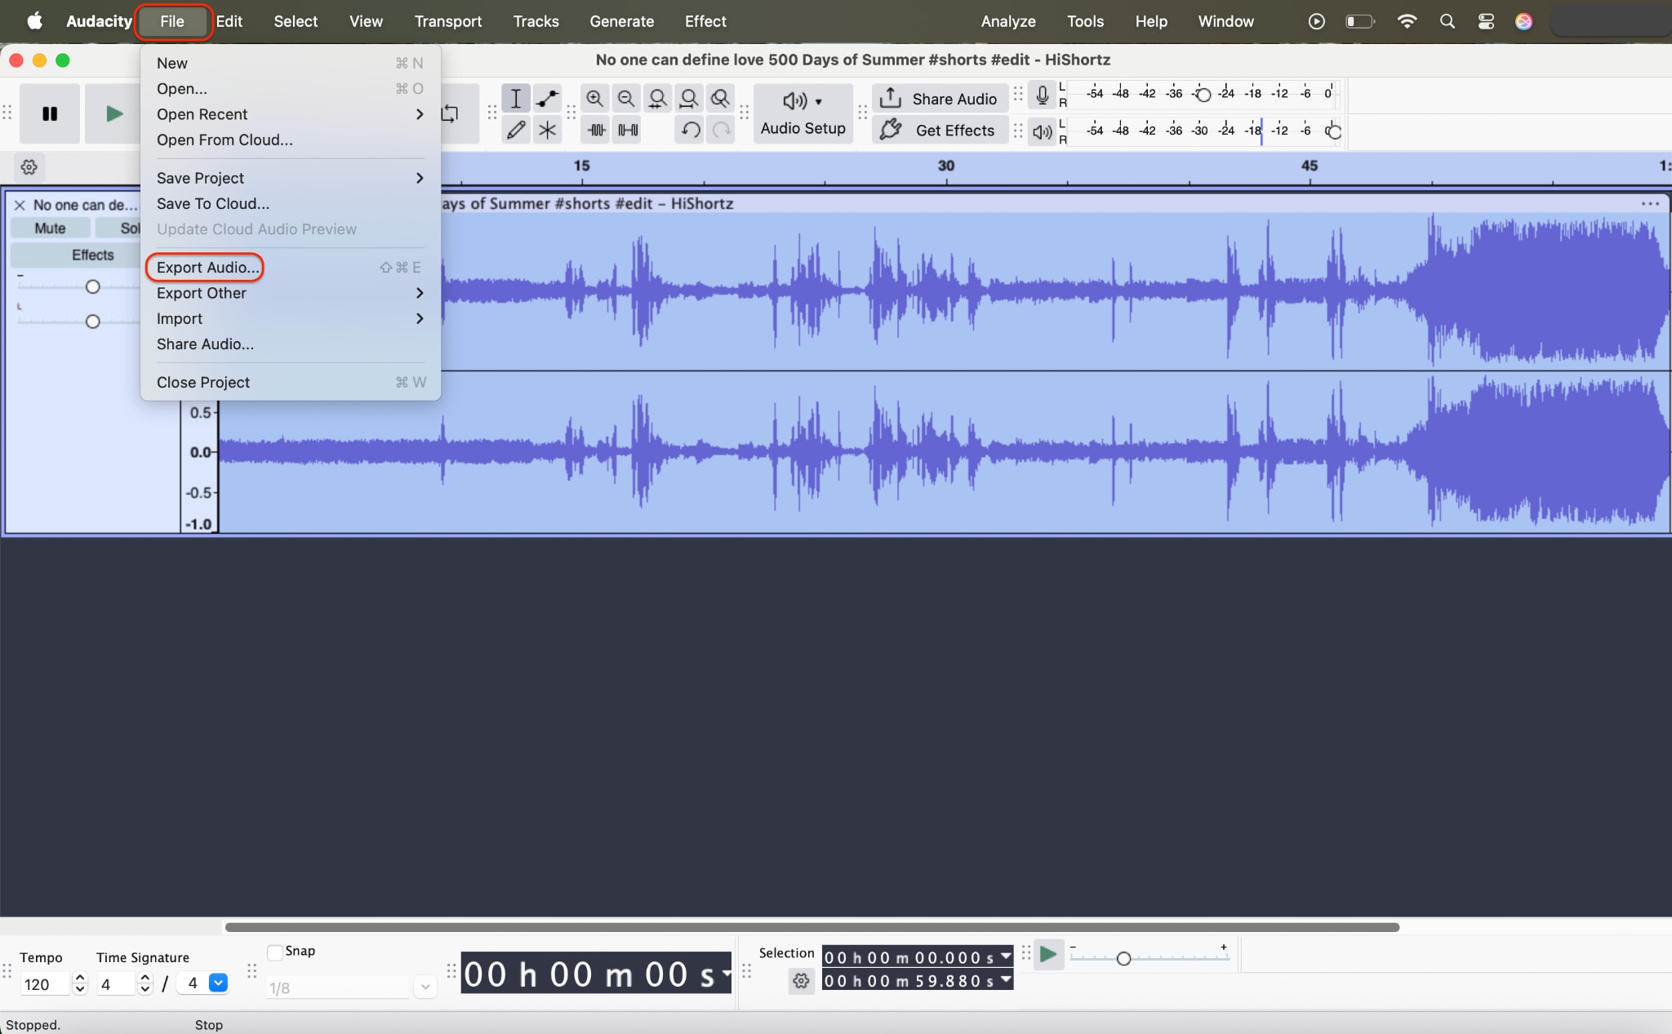Mute the No one can define track
The width and height of the screenshot is (1672, 1034).
[x=50, y=229]
